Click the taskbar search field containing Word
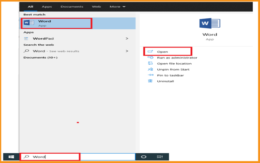Image resolution: width=260 pixels, height=163 pixels. (x=78, y=157)
